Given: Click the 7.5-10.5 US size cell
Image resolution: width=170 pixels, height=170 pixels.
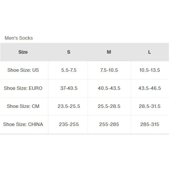Looking at the screenshot, I should 109,70.
